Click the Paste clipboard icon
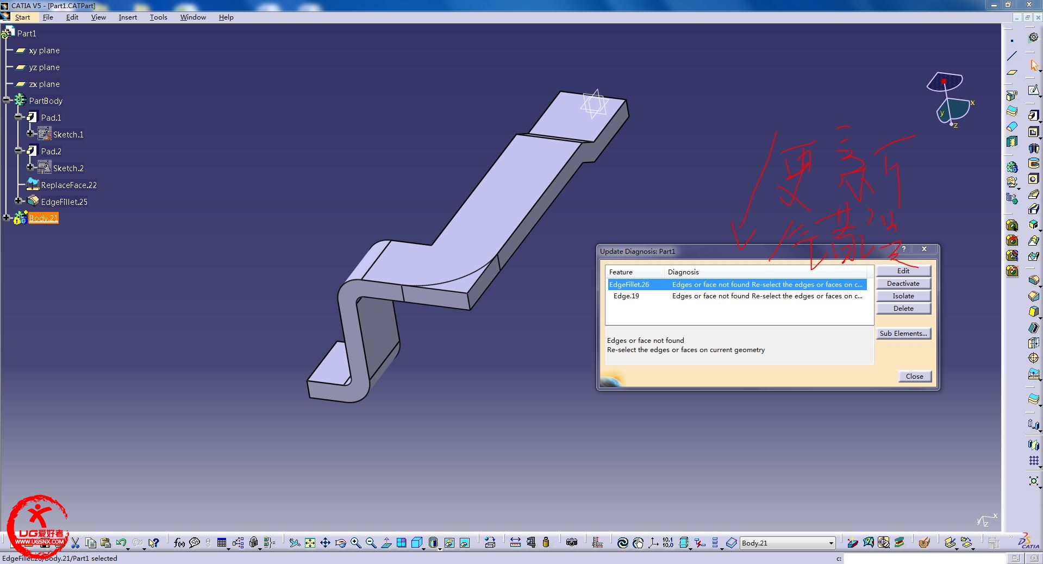The image size is (1043, 564). [106, 543]
